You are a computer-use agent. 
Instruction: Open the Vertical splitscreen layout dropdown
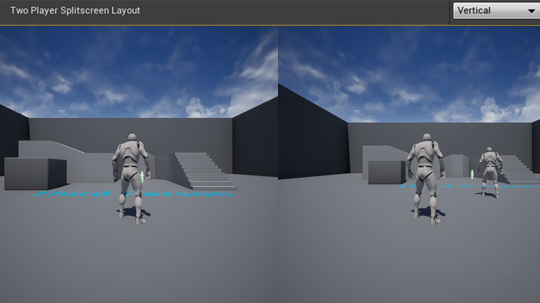[x=495, y=11]
